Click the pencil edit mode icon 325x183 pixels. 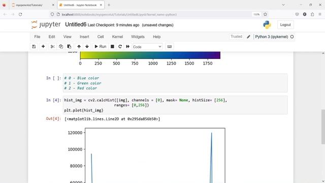click(248, 37)
